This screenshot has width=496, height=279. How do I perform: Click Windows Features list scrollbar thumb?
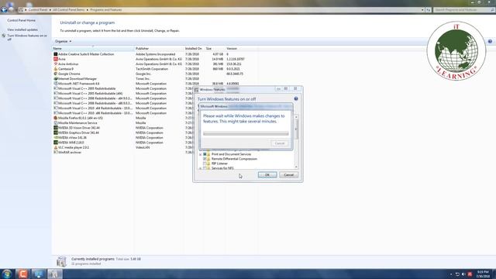pos(296,129)
